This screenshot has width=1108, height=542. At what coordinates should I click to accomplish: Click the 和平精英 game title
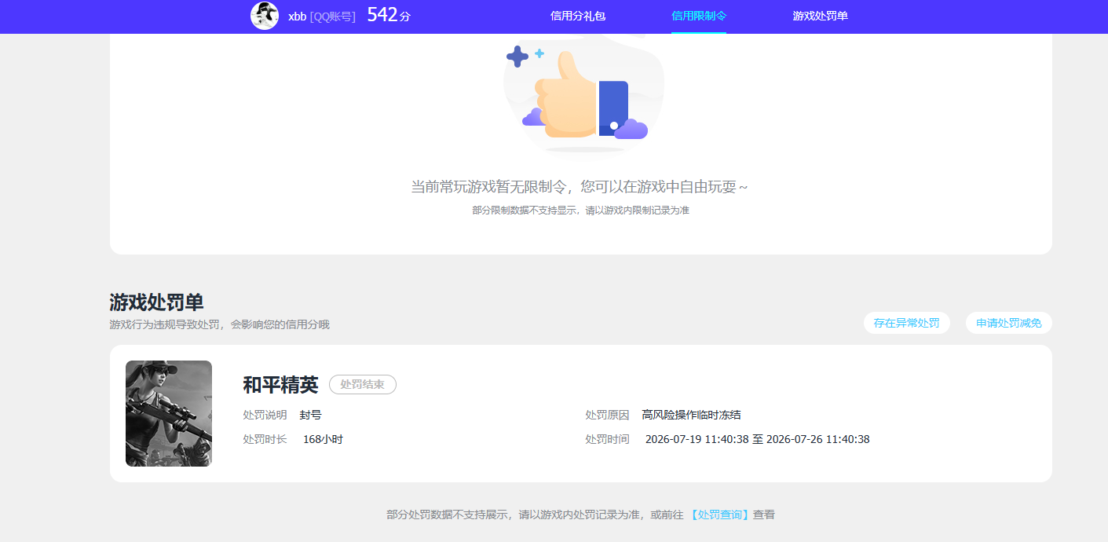(x=280, y=385)
